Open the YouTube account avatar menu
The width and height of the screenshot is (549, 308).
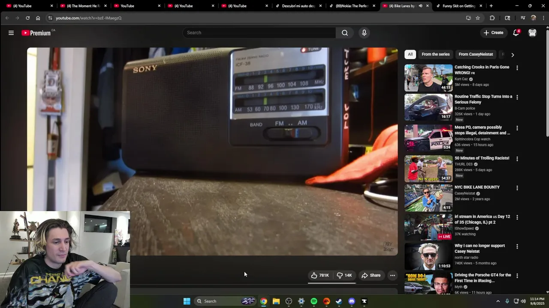tap(532, 33)
